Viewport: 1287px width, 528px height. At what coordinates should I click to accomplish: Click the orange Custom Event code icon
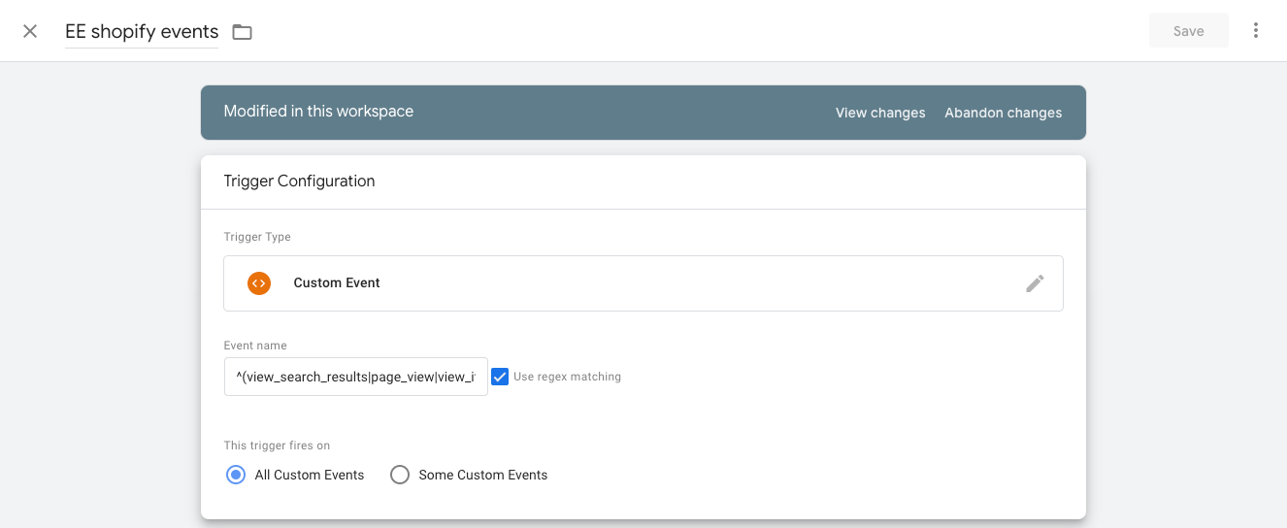258,283
